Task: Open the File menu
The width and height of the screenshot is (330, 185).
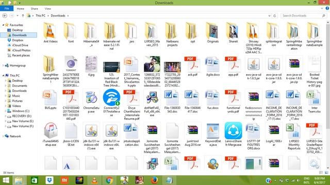Action: [x=7, y=9]
